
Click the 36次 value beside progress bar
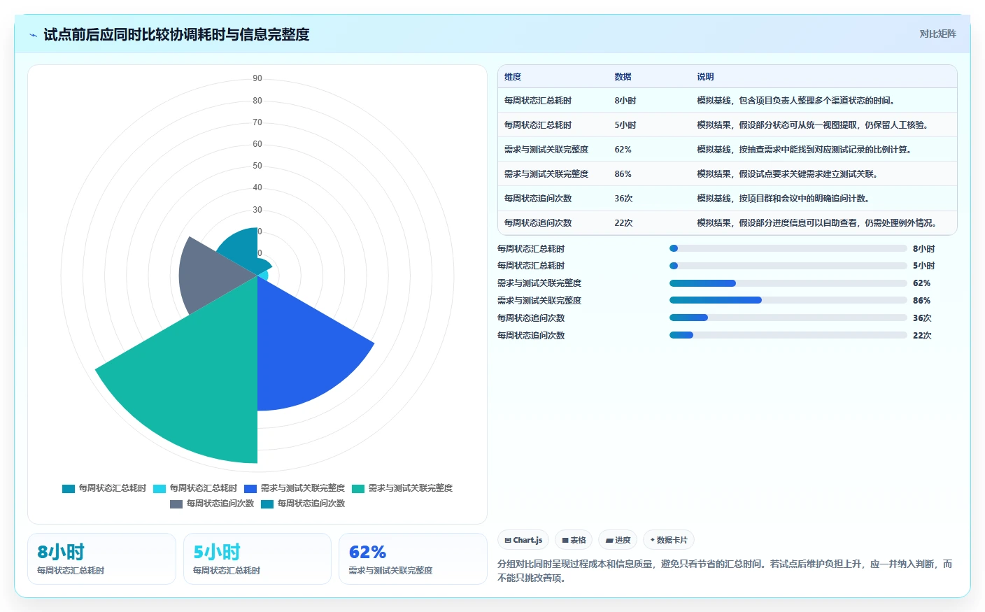coord(922,318)
